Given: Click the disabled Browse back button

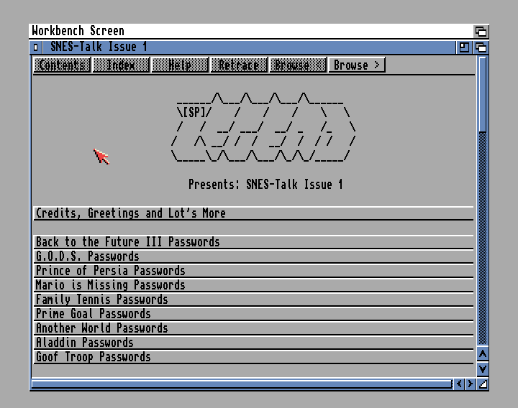Looking at the screenshot, I should pyautogui.click(x=298, y=65).
